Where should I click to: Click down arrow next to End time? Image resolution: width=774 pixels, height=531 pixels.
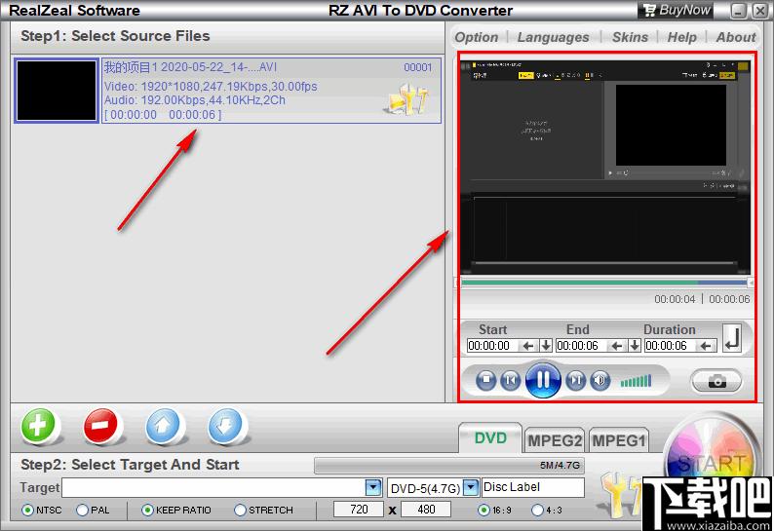[635, 346]
